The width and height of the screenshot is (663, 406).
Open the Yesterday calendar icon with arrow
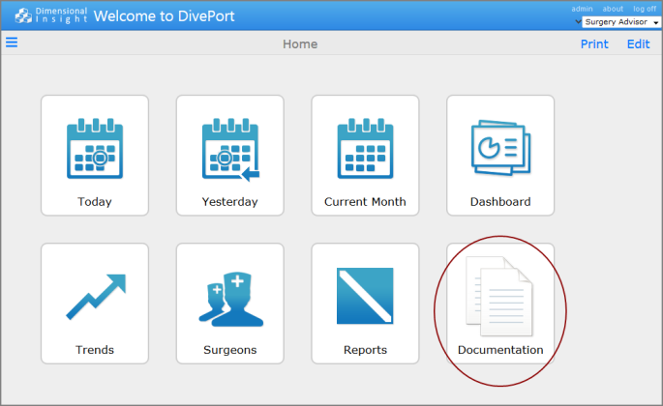tap(229, 150)
